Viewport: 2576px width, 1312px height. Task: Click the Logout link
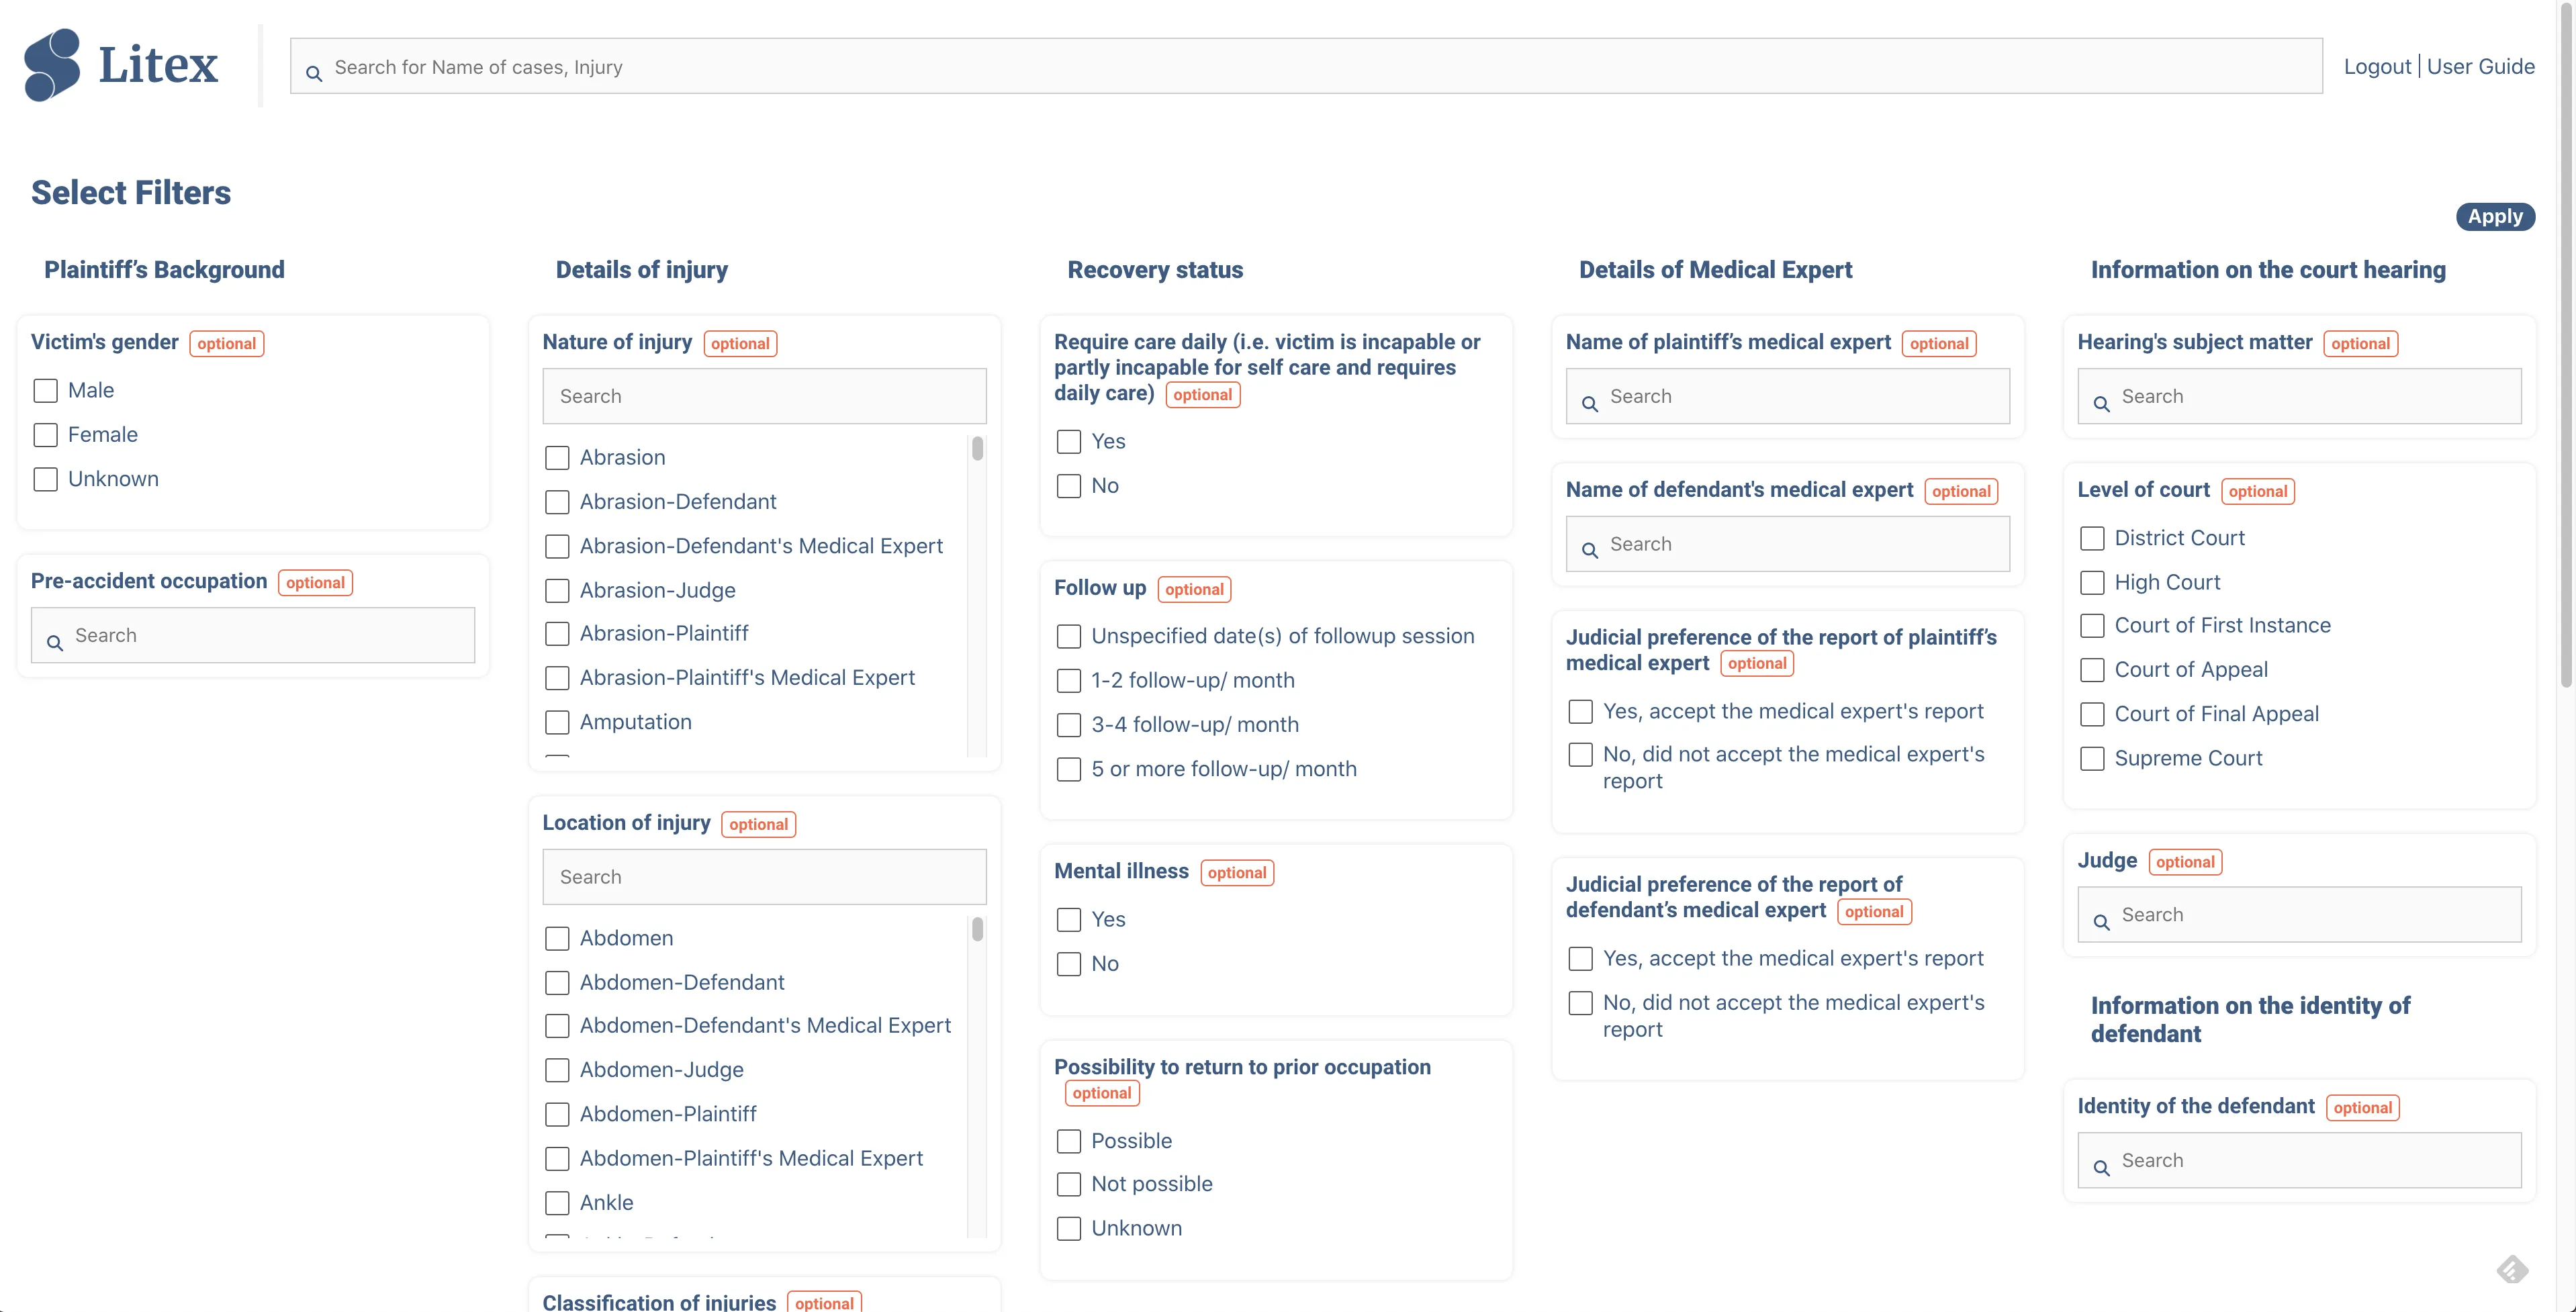pyautogui.click(x=2377, y=66)
